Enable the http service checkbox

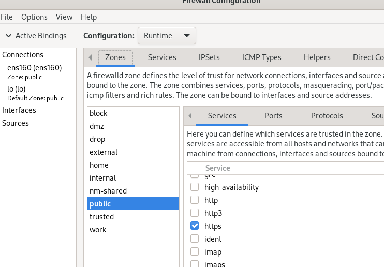(x=195, y=200)
